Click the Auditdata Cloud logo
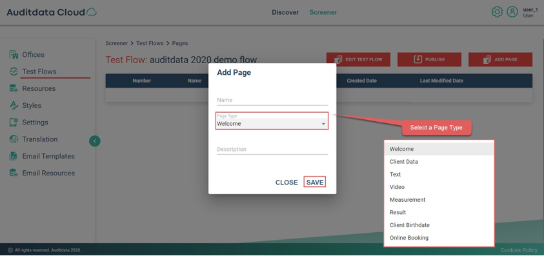544x256 pixels. click(52, 12)
